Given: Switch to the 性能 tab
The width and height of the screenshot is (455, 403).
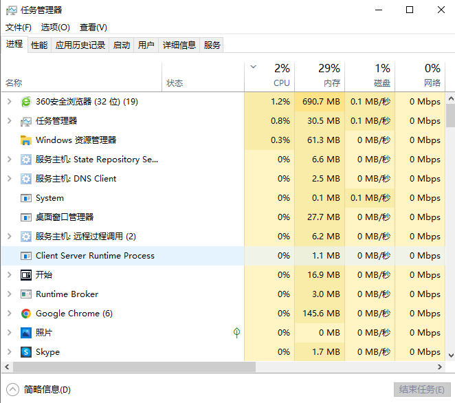Looking at the screenshot, I should point(39,45).
